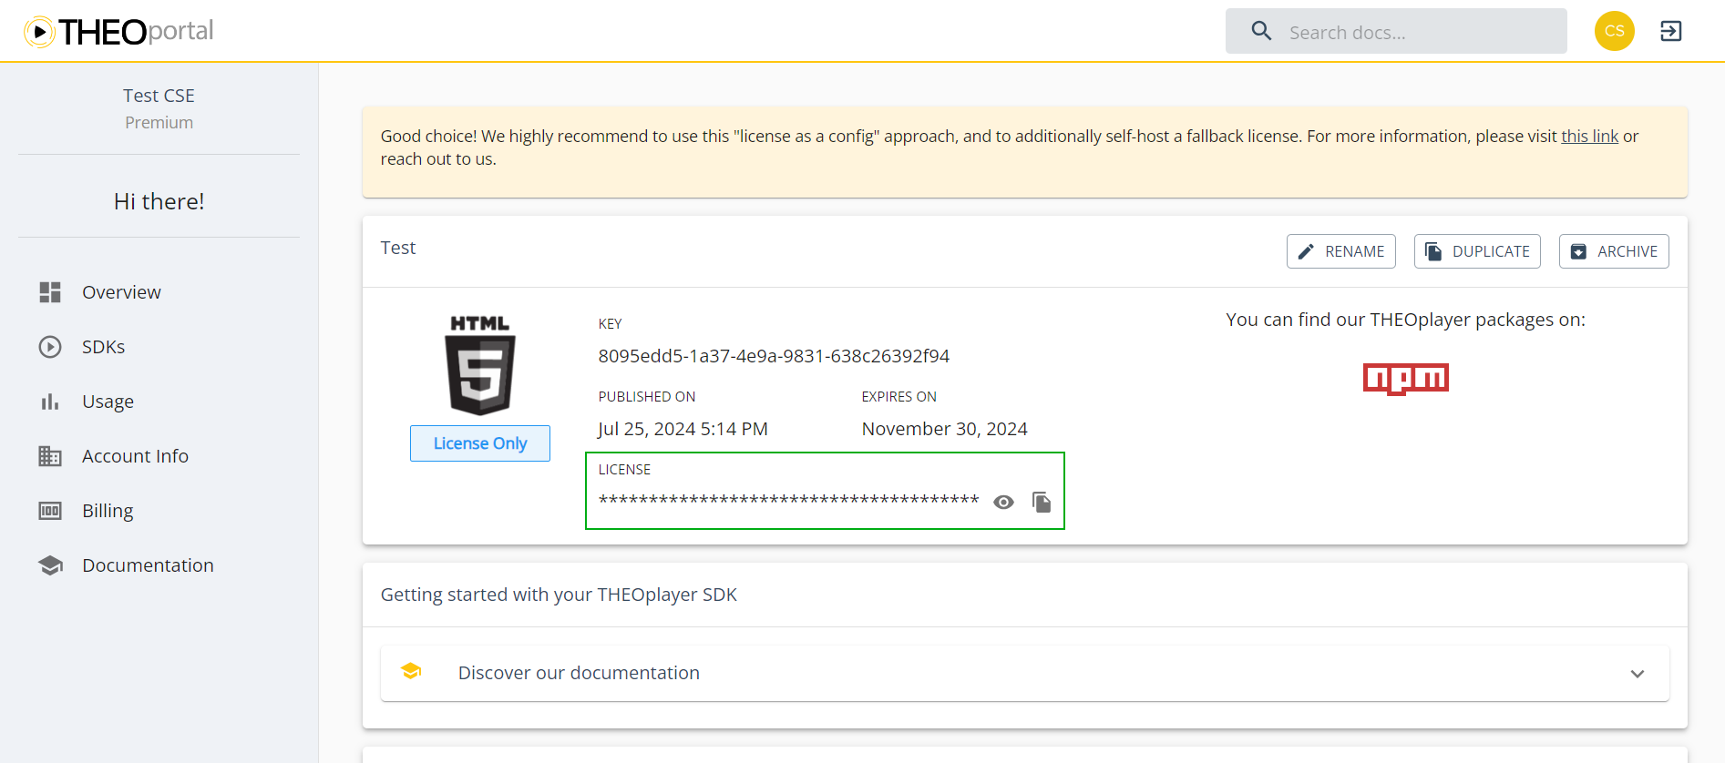Click the logout icon in header
Screen dimensions: 1725x763
1670,31
